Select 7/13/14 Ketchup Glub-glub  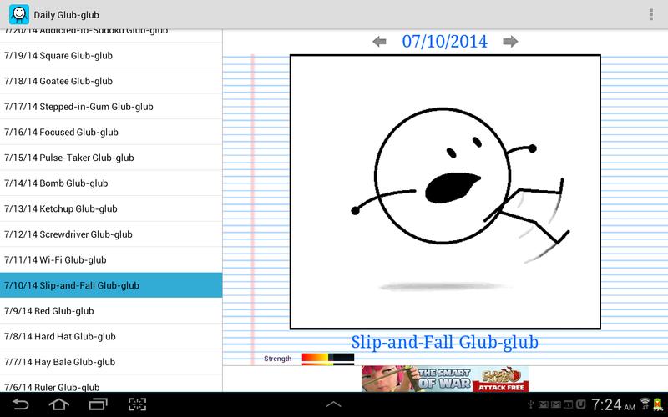pos(111,208)
